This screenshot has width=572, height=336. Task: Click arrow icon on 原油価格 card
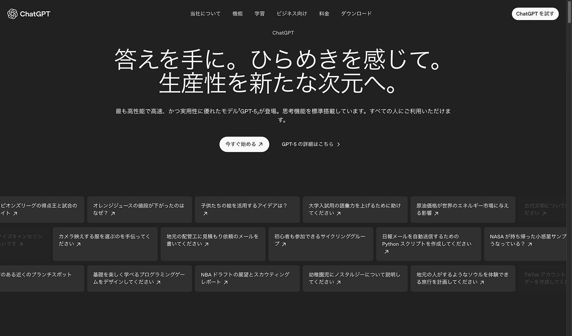(436, 214)
